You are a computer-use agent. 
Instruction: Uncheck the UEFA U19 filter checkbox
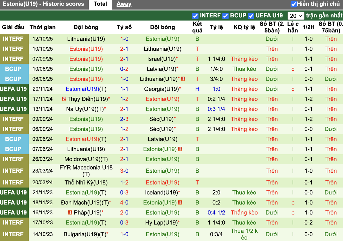coord(251,16)
